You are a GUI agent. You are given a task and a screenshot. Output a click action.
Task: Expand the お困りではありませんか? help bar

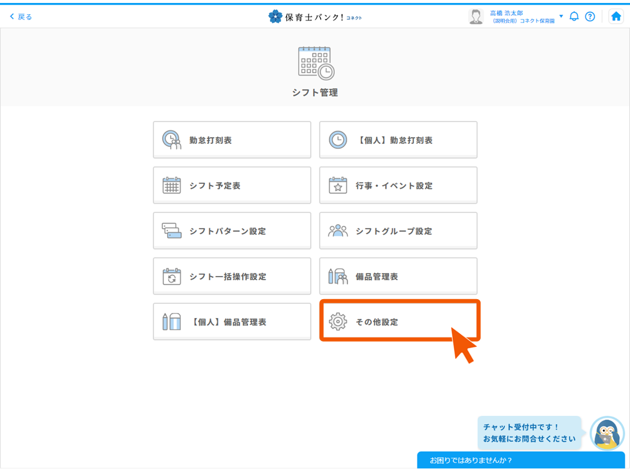(x=521, y=460)
